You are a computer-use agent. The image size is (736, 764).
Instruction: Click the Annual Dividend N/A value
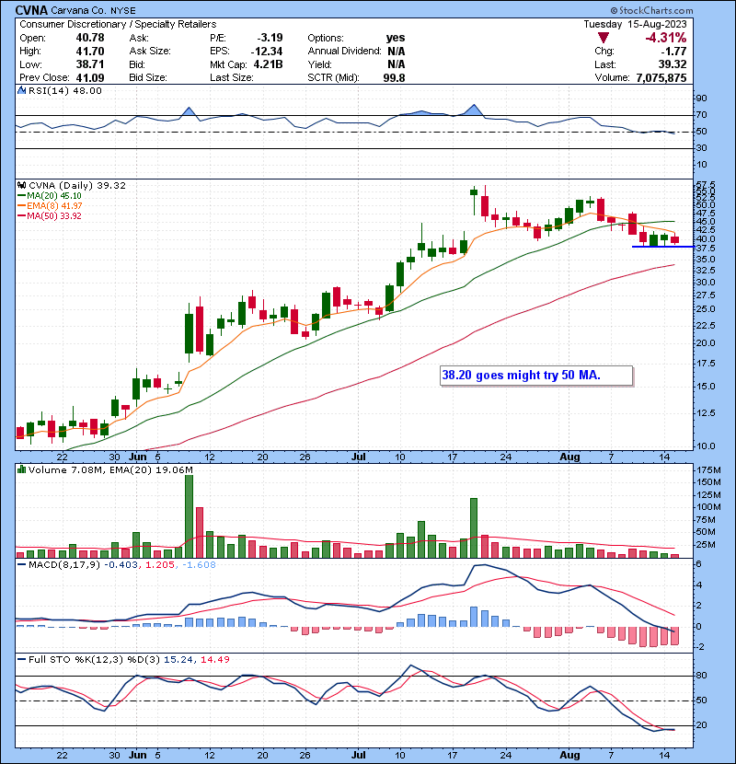coord(397,52)
